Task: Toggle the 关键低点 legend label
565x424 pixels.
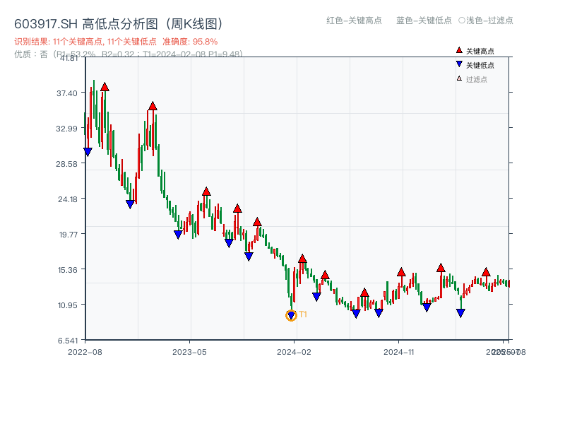Action: pyautogui.click(x=480, y=65)
